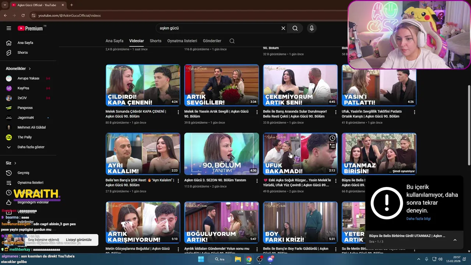Image resolution: width=471 pixels, height=265 pixels.
Task: Reload the browser page
Action: point(23,15)
